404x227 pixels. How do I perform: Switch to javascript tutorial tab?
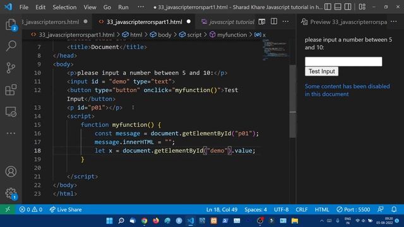tap(228, 22)
